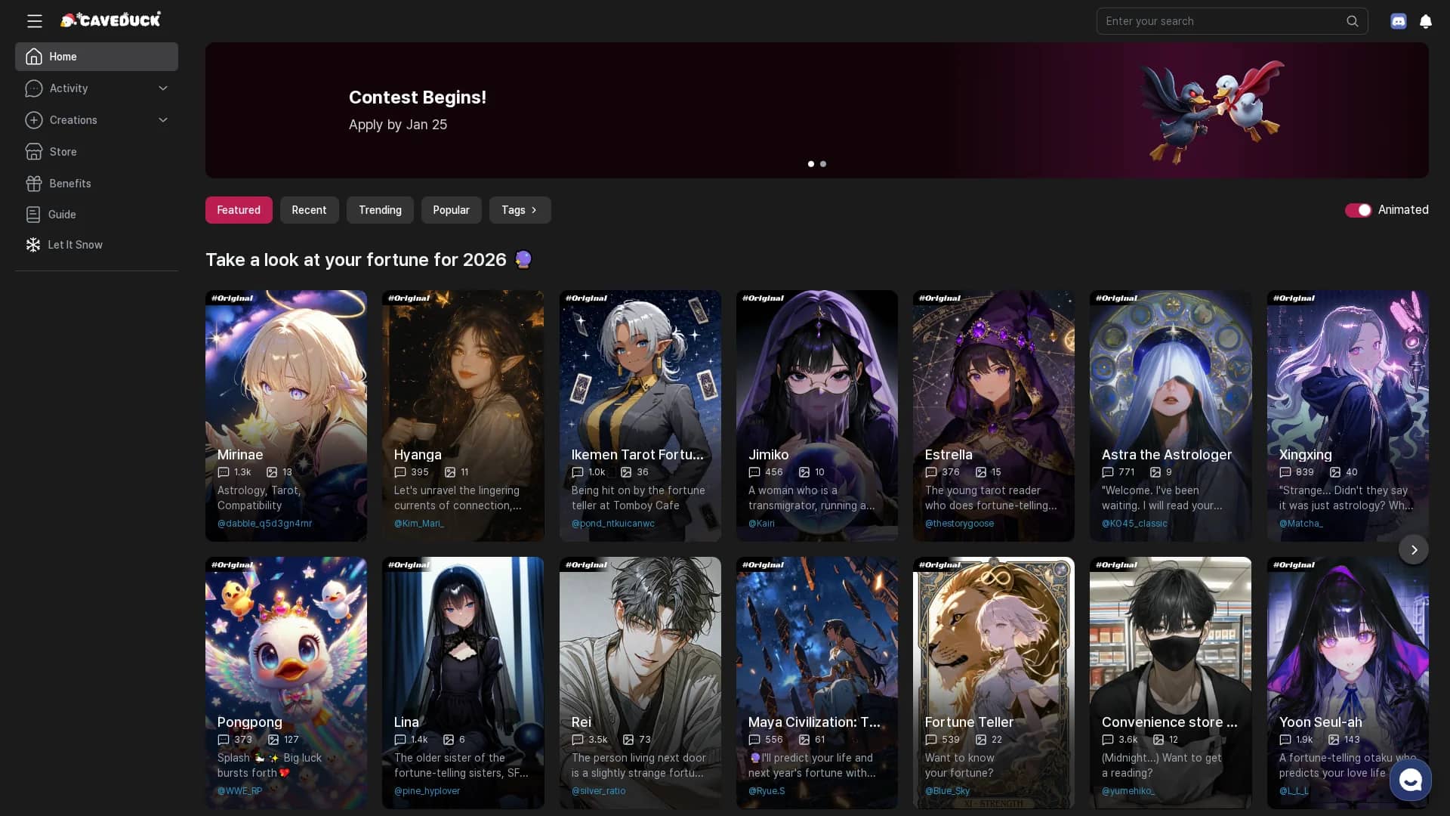
Task: Click the Activity chat bubble icon
Action: coord(33,88)
